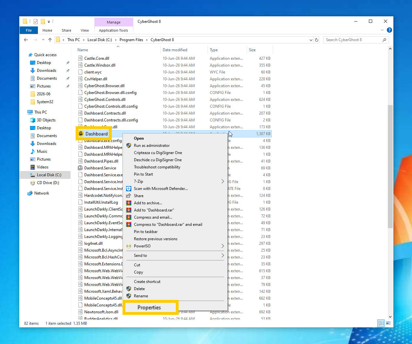Click the Quick access star icon

pos(30,55)
